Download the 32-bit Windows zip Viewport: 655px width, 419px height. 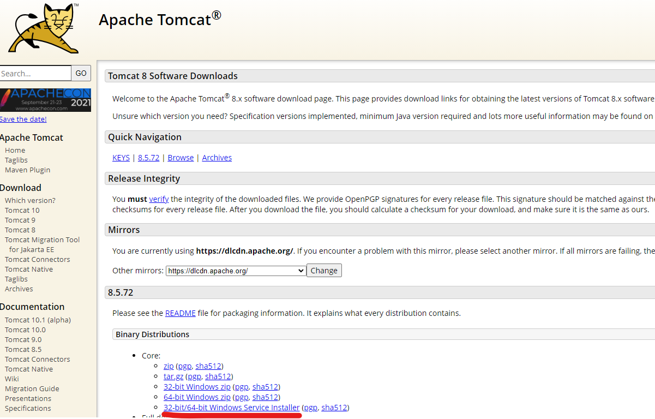pyautogui.click(x=197, y=387)
